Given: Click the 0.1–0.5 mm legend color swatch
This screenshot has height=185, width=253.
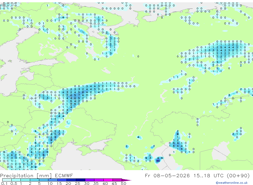Looking at the screenshot, I should [x=7, y=180].
